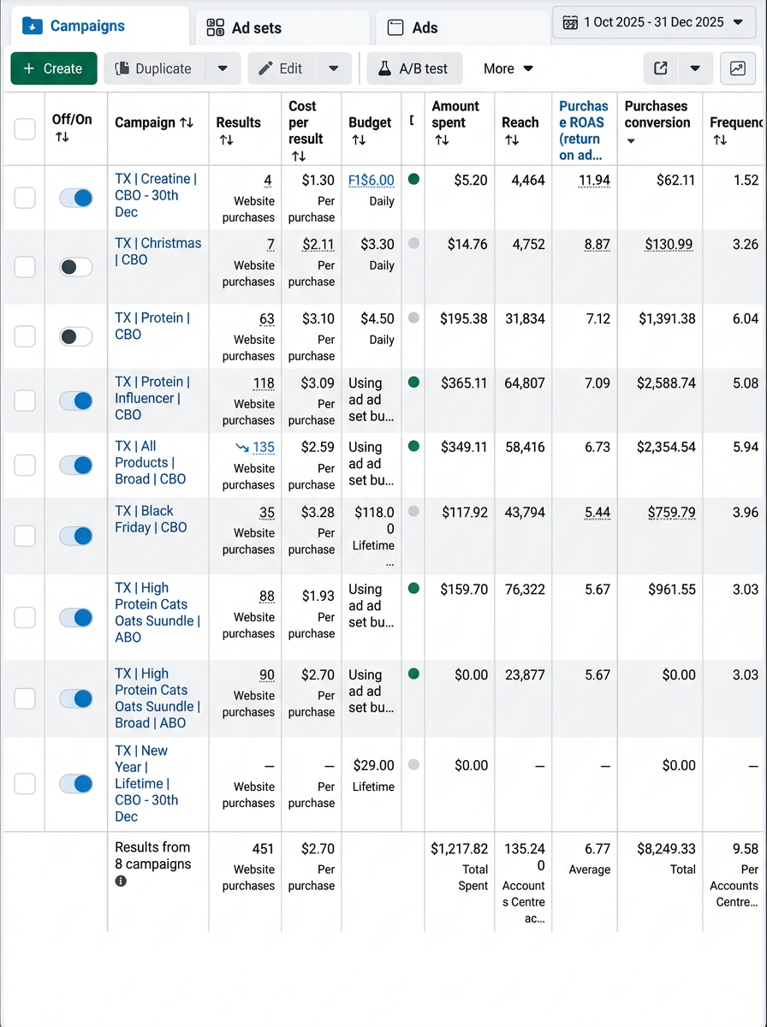
Task: Tick the checkbox for TX | Protein | CBO row
Action: pos(25,336)
